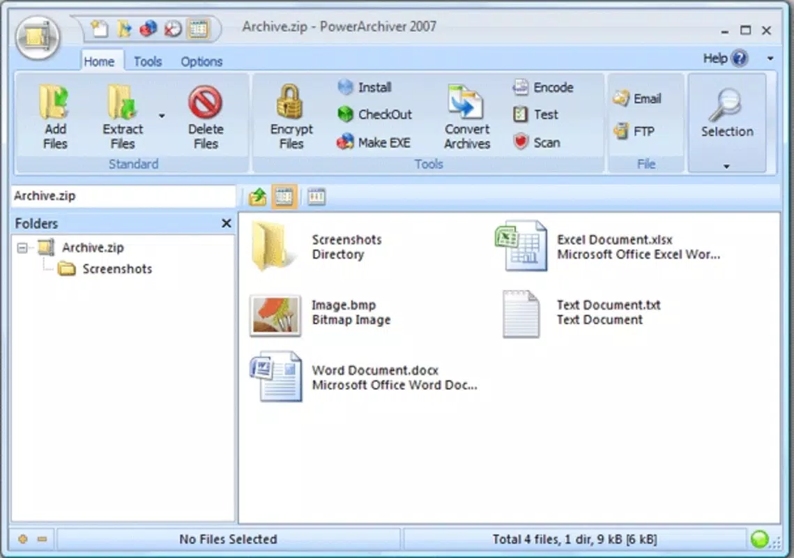Toggle the highlighted tile view button
The image size is (794, 558).
click(x=284, y=197)
